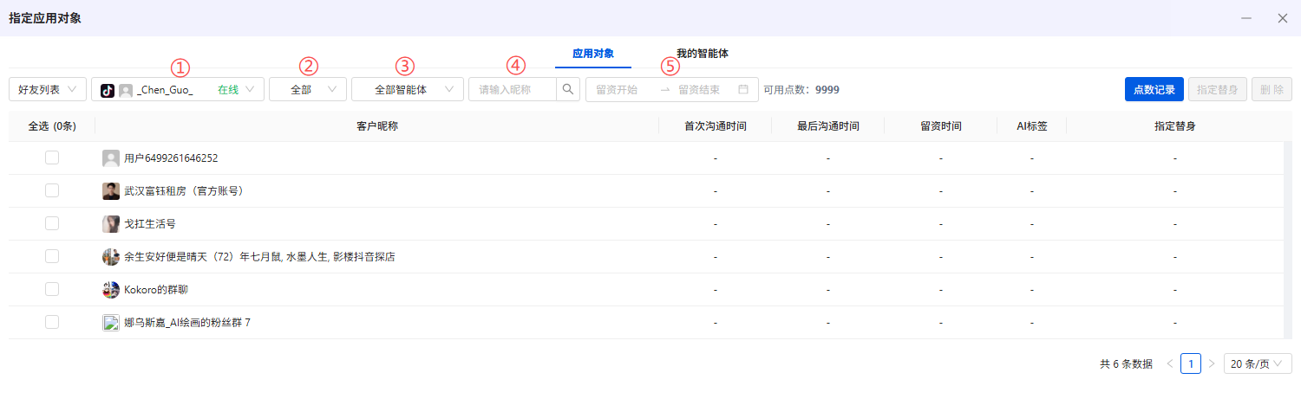Go to next page arrow

1212,363
